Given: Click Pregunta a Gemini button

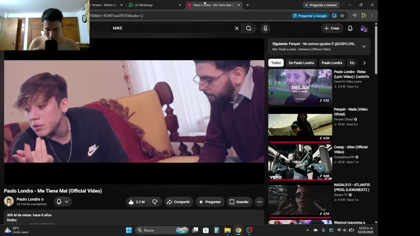Looking at the screenshot, I should [x=321, y=5].
